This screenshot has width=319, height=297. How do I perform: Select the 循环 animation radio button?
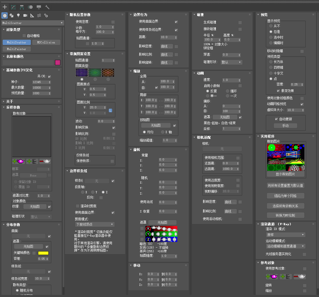click(228, 91)
